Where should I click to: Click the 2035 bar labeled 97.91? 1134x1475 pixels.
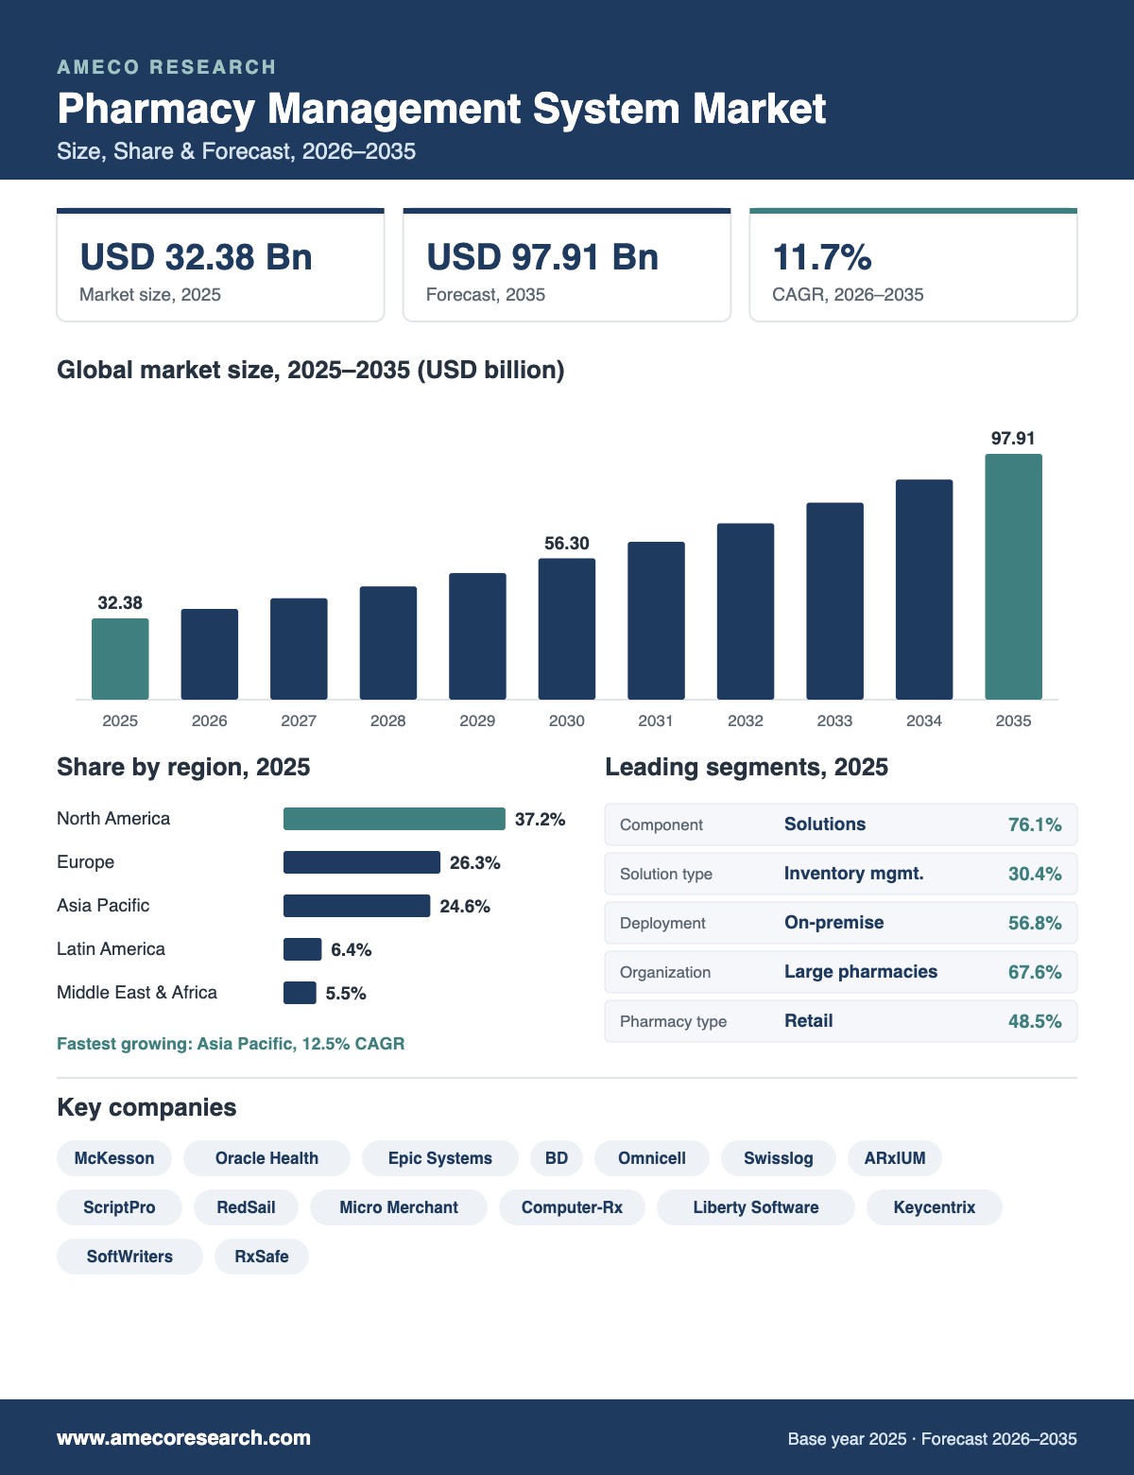point(1013,577)
